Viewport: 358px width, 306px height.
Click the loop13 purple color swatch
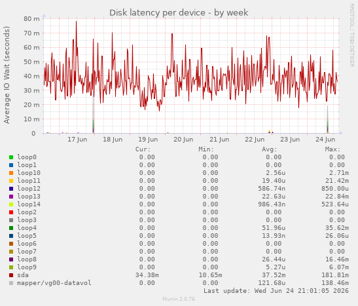[x=11, y=197]
